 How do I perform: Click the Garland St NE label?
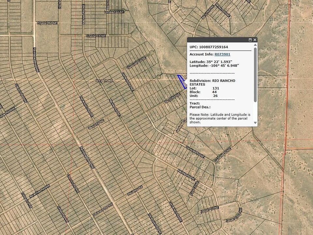pos(223,155)
